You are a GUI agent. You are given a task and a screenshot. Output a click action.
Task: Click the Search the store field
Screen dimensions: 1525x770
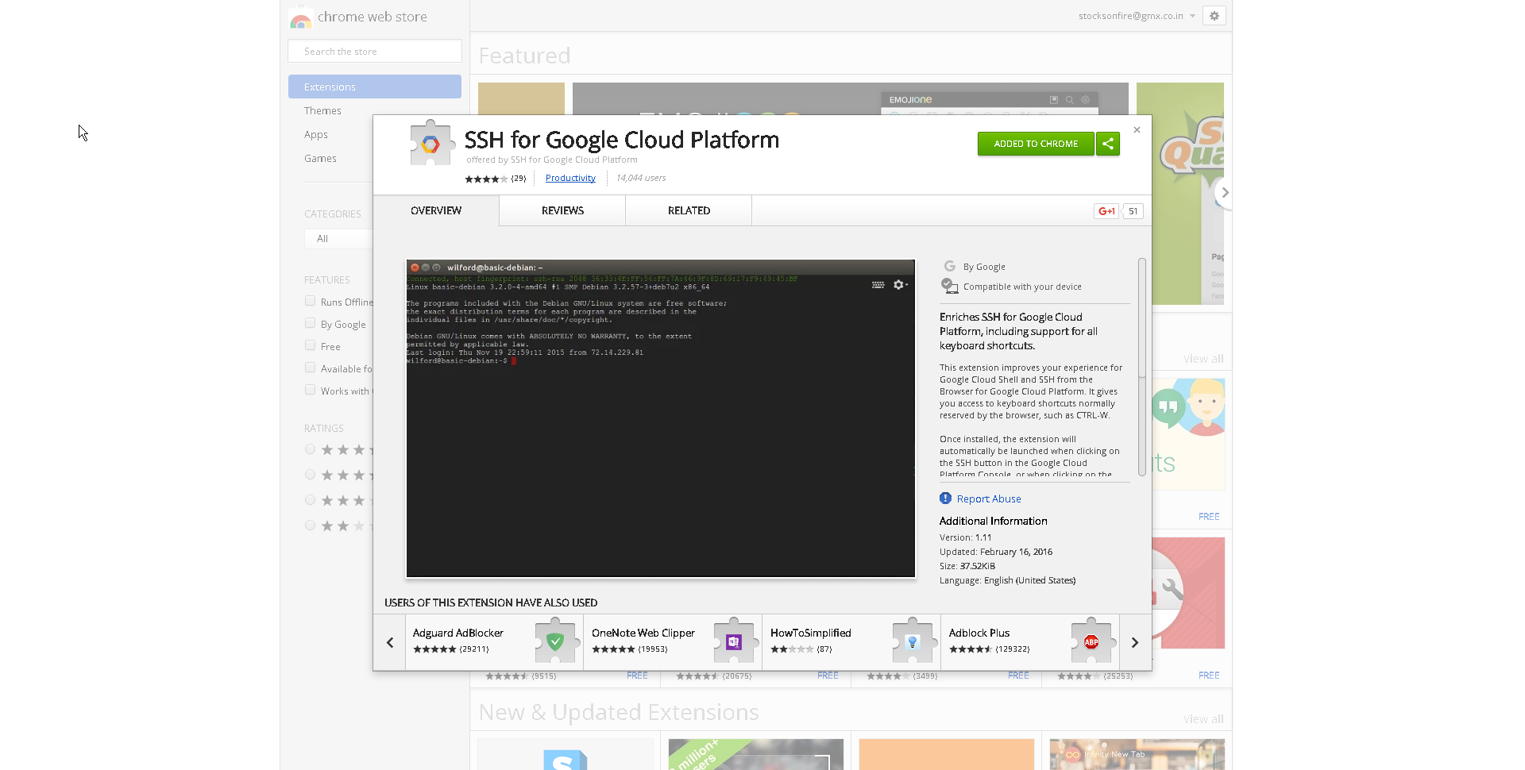tap(374, 50)
